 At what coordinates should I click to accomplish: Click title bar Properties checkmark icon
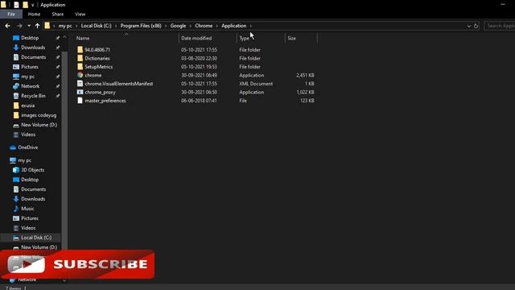pos(16,5)
